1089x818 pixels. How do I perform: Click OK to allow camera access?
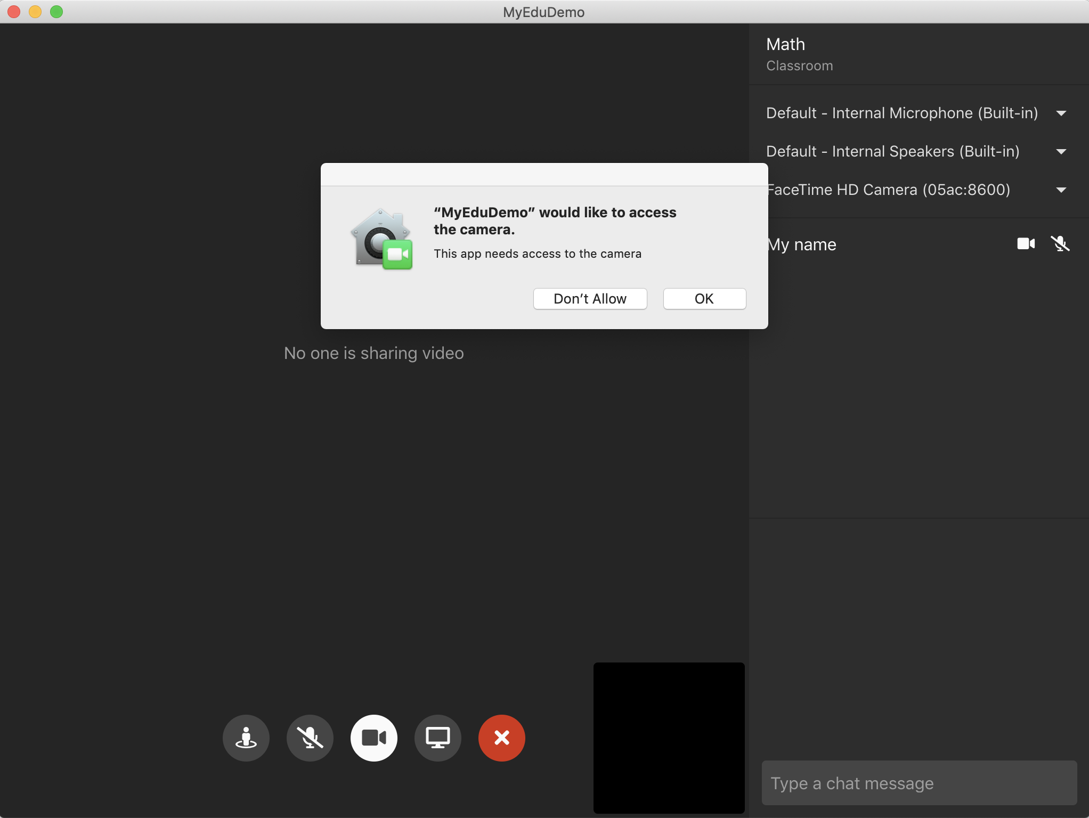704,298
